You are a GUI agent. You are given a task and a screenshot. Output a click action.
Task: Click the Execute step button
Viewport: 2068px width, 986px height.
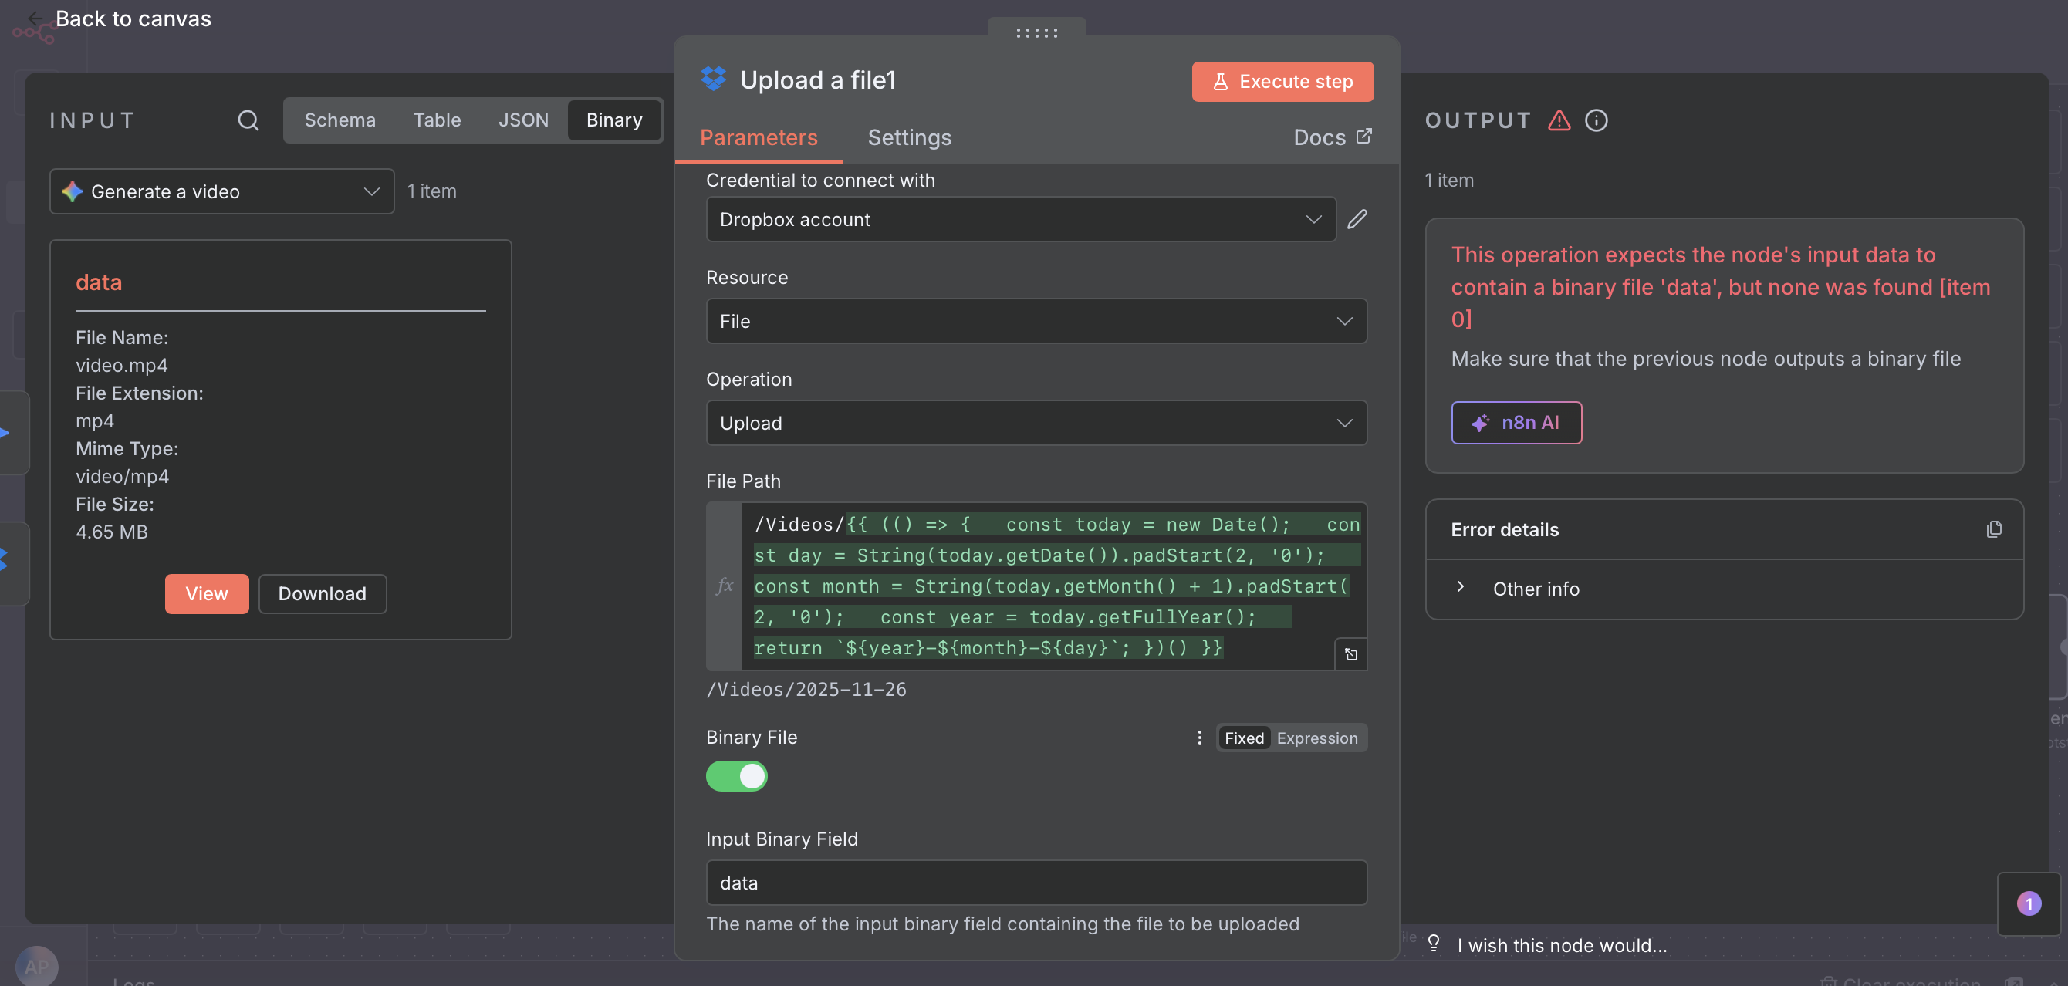tap(1282, 81)
